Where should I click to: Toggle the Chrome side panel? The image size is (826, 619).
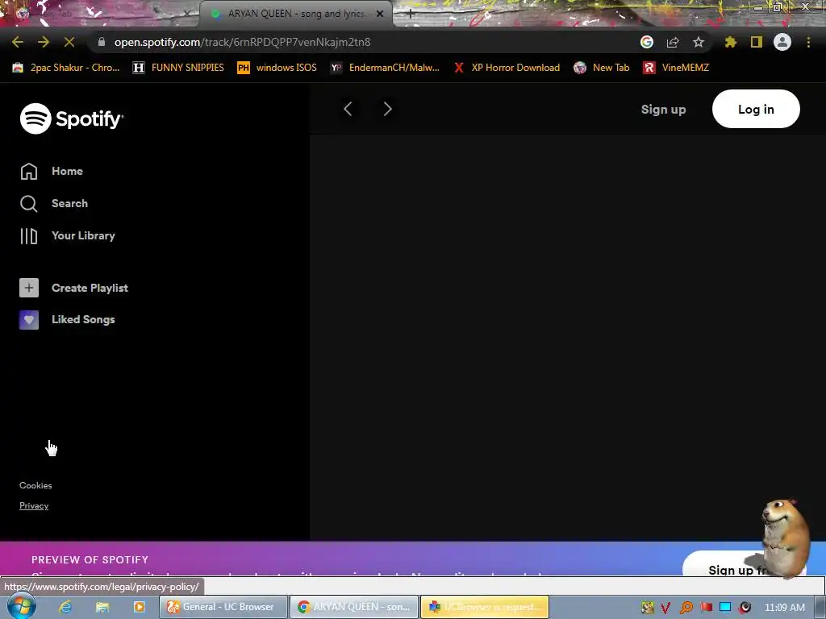tap(757, 42)
